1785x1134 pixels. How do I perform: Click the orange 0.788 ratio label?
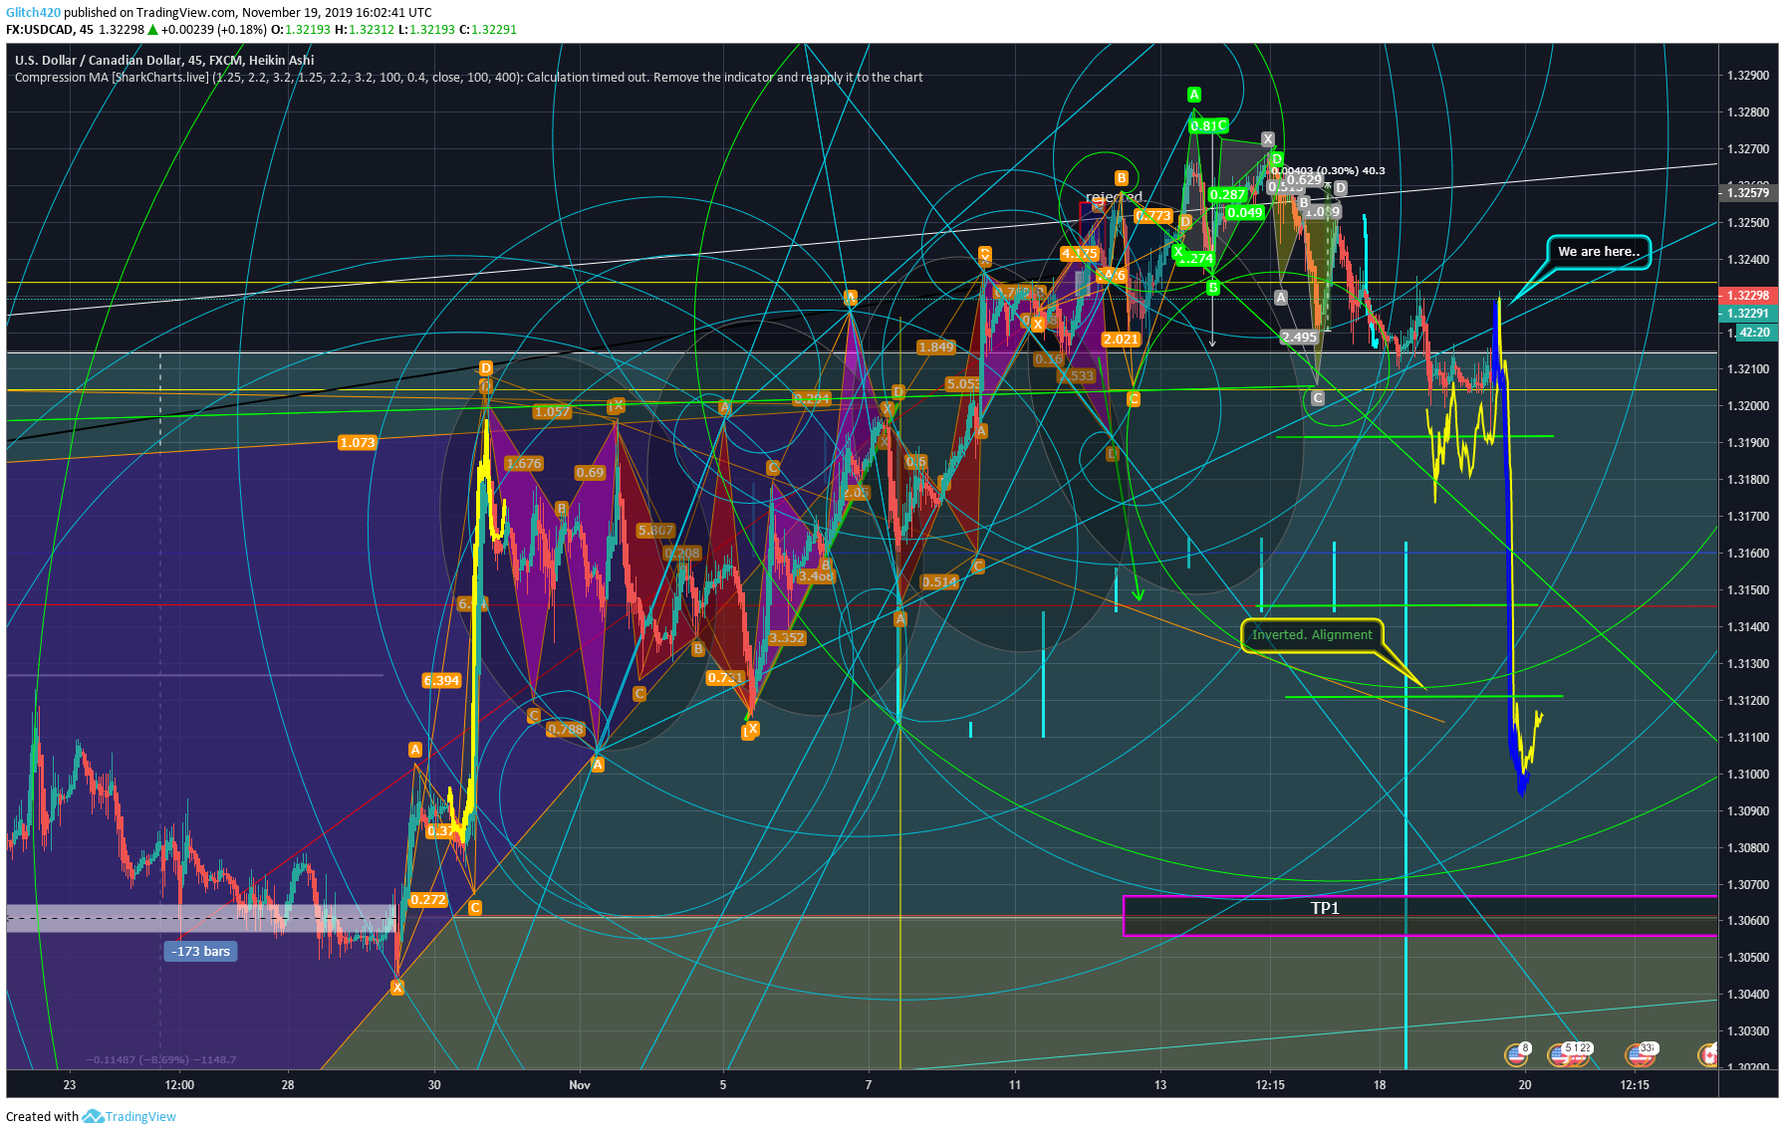pos(566,729)
